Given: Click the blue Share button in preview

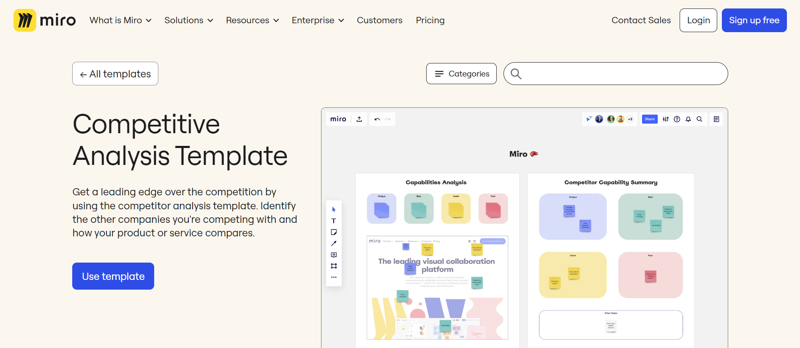Looking at the screenshot, I should click(x=650, y=119).
